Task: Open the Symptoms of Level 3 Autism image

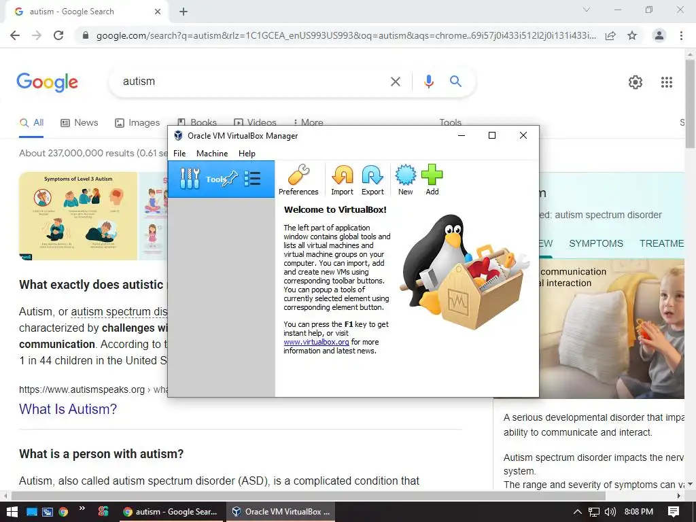Action: coord(78,216)
